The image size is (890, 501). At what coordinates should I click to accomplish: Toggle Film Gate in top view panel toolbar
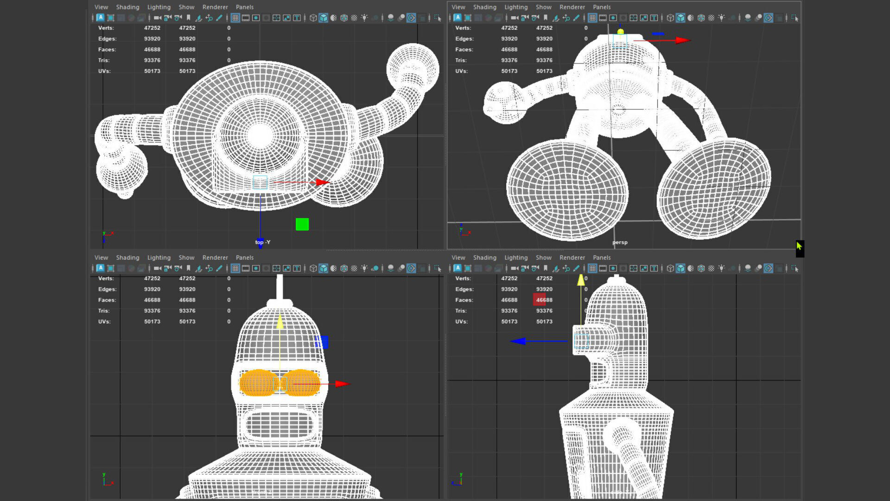coord(246,18)
